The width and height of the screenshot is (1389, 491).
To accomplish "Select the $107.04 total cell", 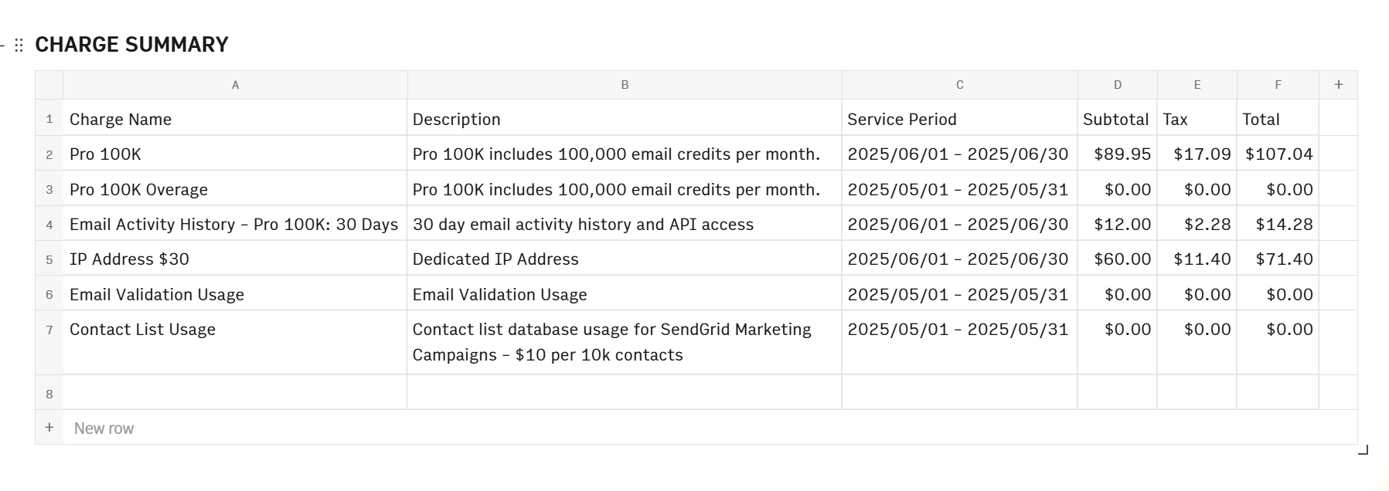I will 1278,154.
